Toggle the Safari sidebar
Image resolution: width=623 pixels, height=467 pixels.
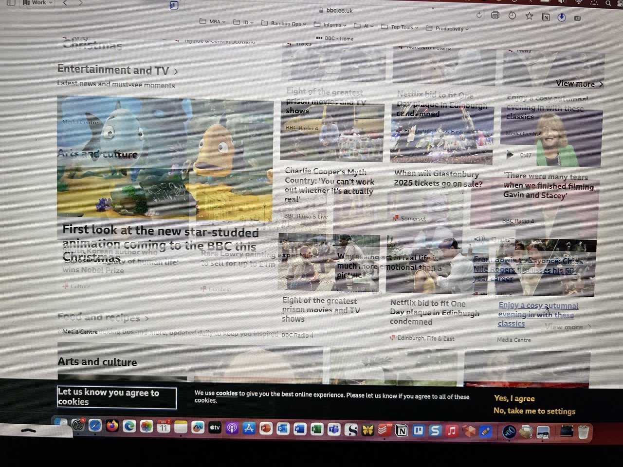click(x=10, y=2)
